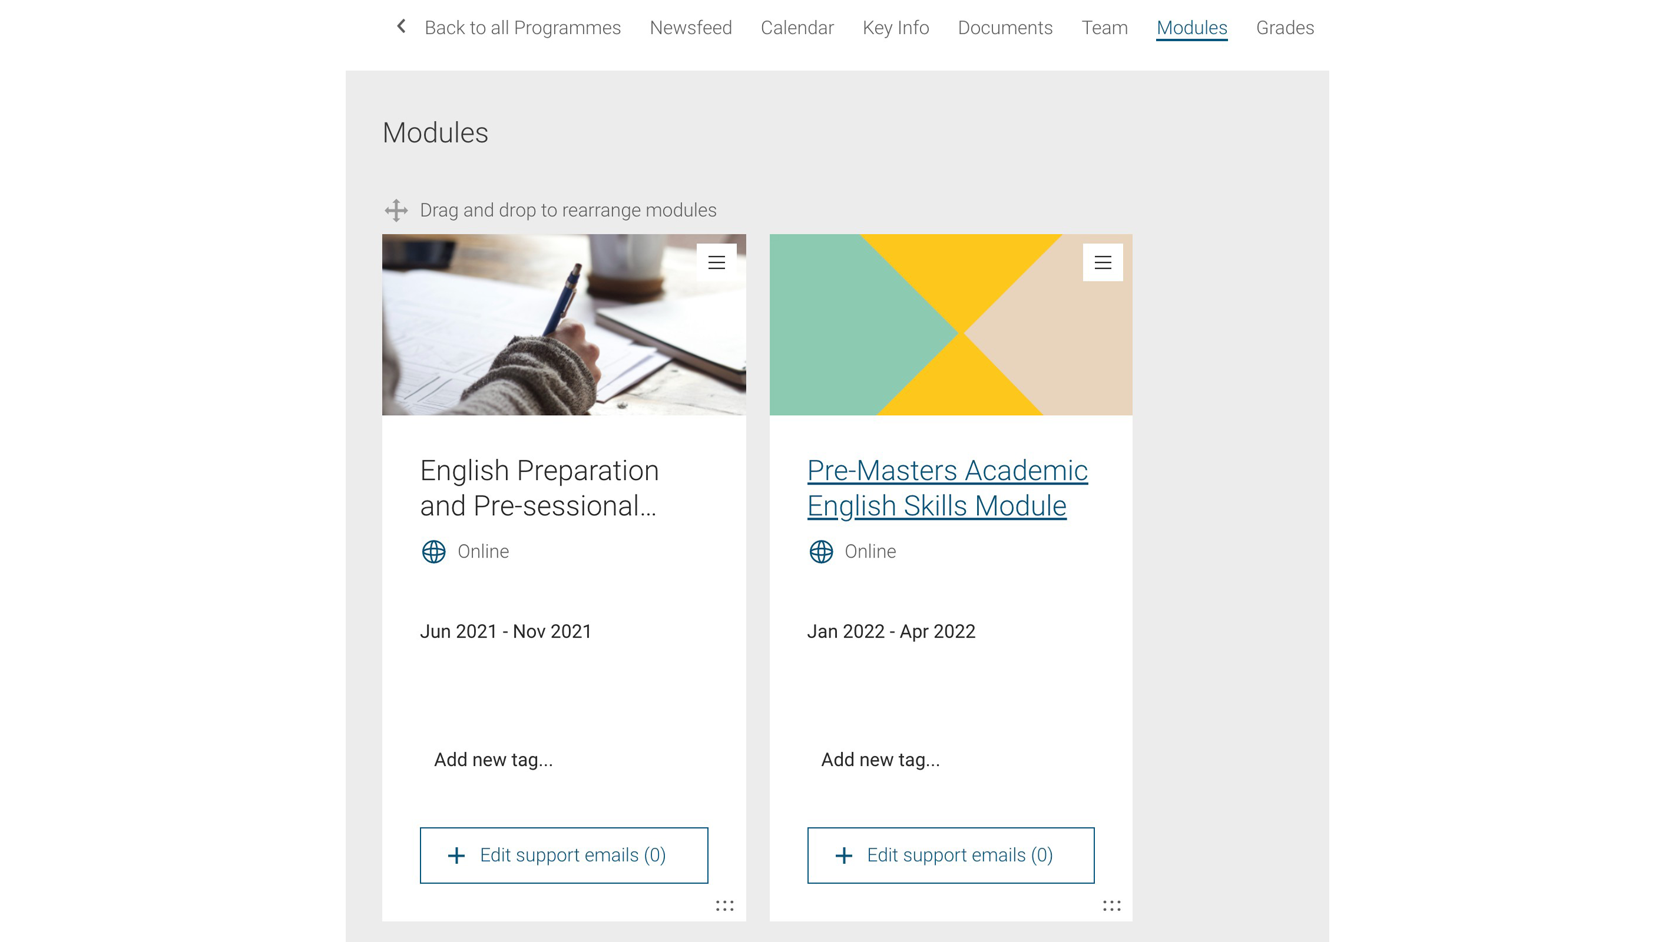Image resolution: width=1675 pixels, height=942 pixels.
Task: View the Documents section
Action: pyautogui.click(x=1005, y=27)
